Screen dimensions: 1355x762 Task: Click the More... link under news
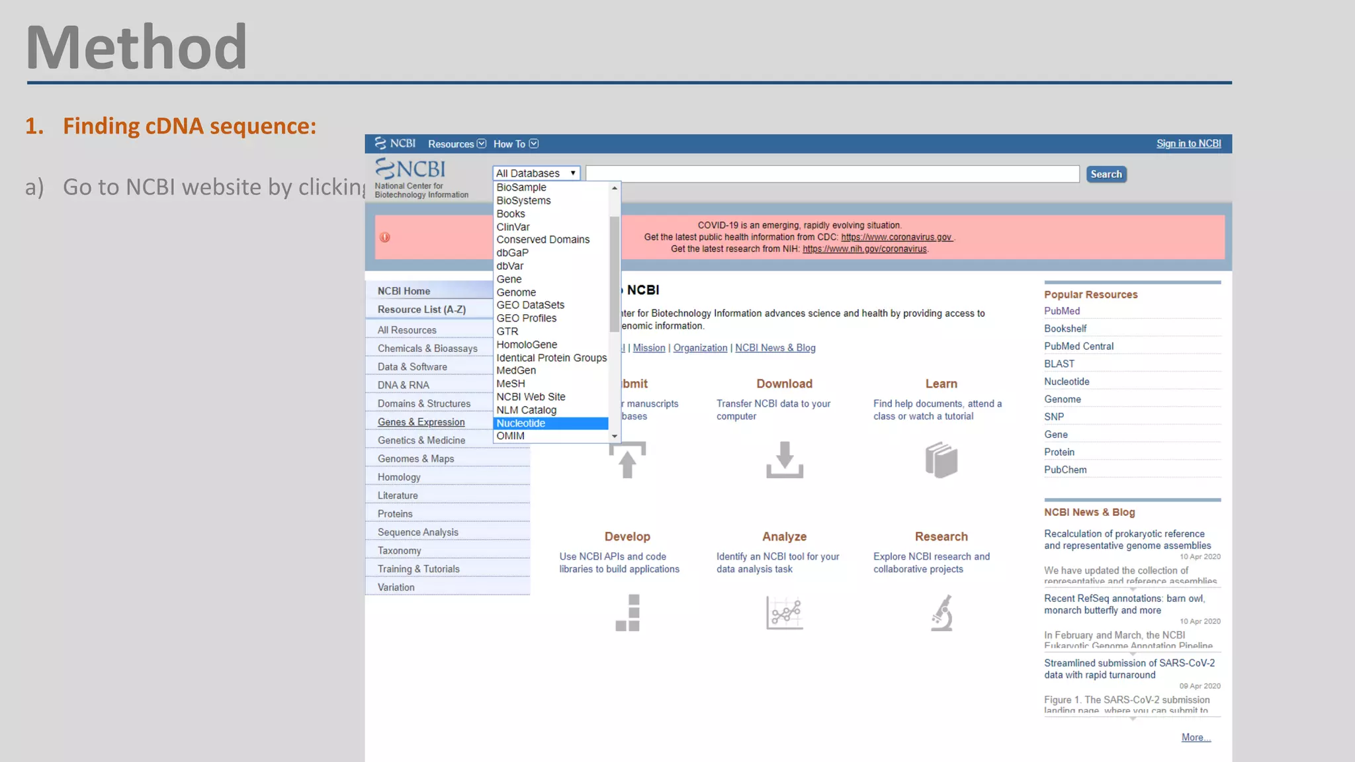[x=1196, y=738]
